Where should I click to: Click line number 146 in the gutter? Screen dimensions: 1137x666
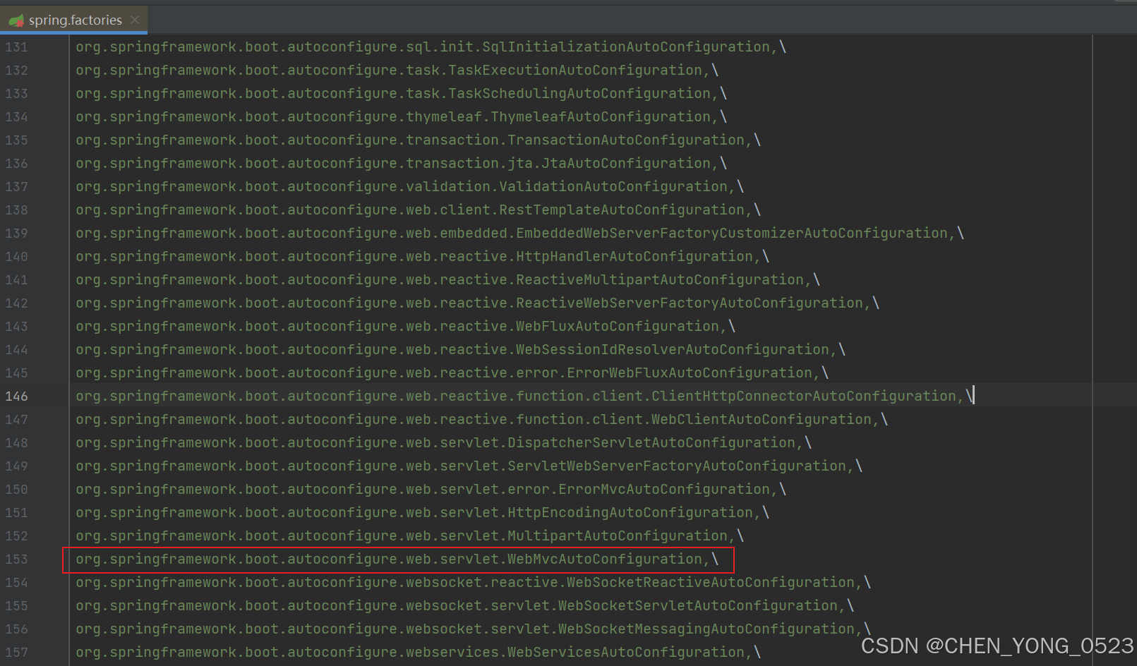[16, 396]
